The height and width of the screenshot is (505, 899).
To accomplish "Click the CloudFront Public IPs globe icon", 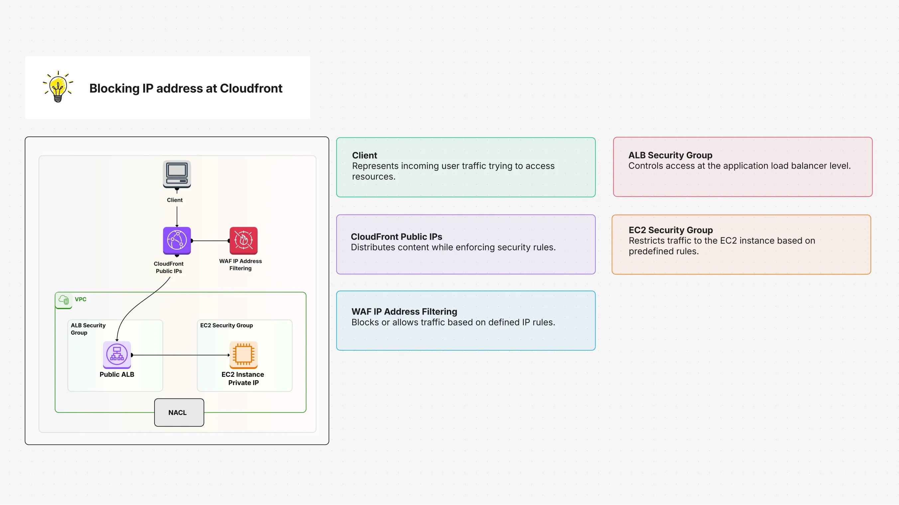I will click(x=176, y=241).
